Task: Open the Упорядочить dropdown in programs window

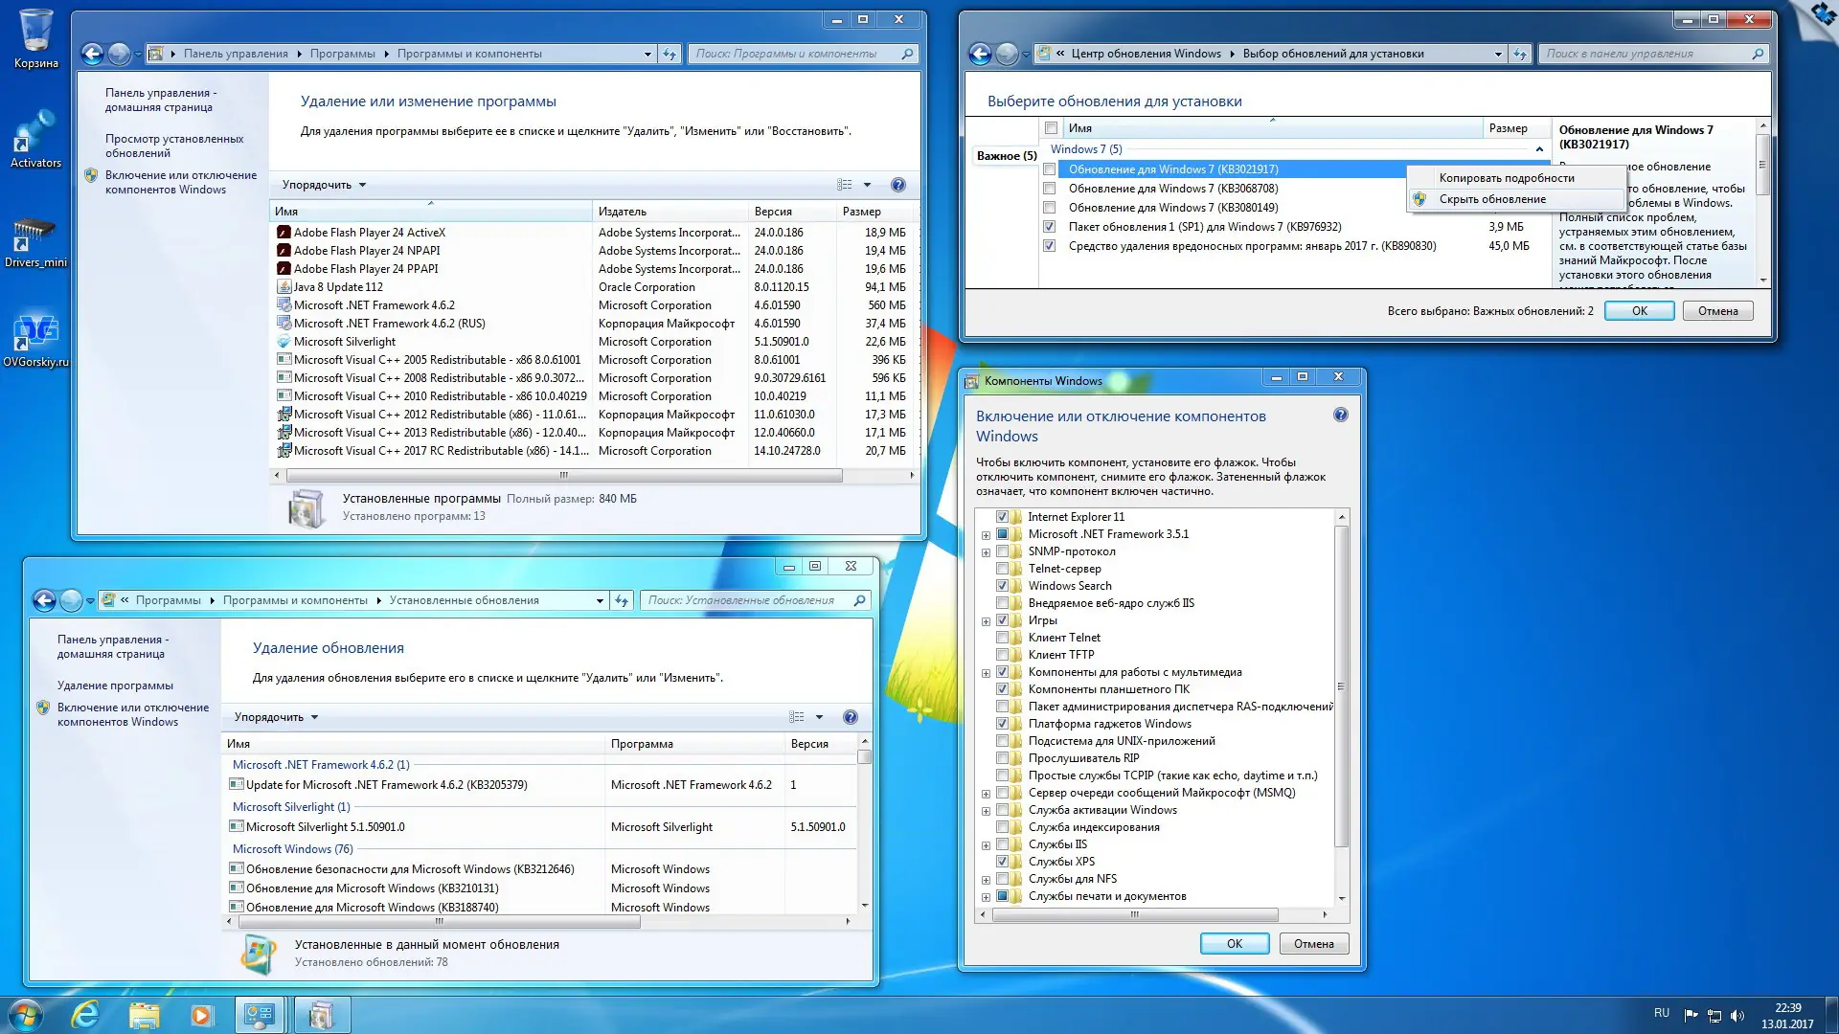Action: (x=324, y=185)
